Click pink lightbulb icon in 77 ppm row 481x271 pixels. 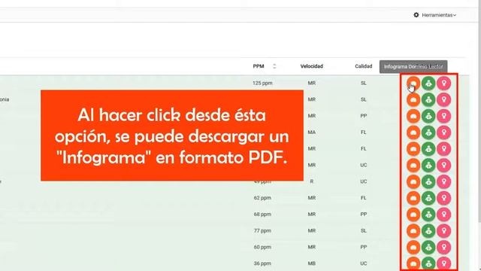444,231
